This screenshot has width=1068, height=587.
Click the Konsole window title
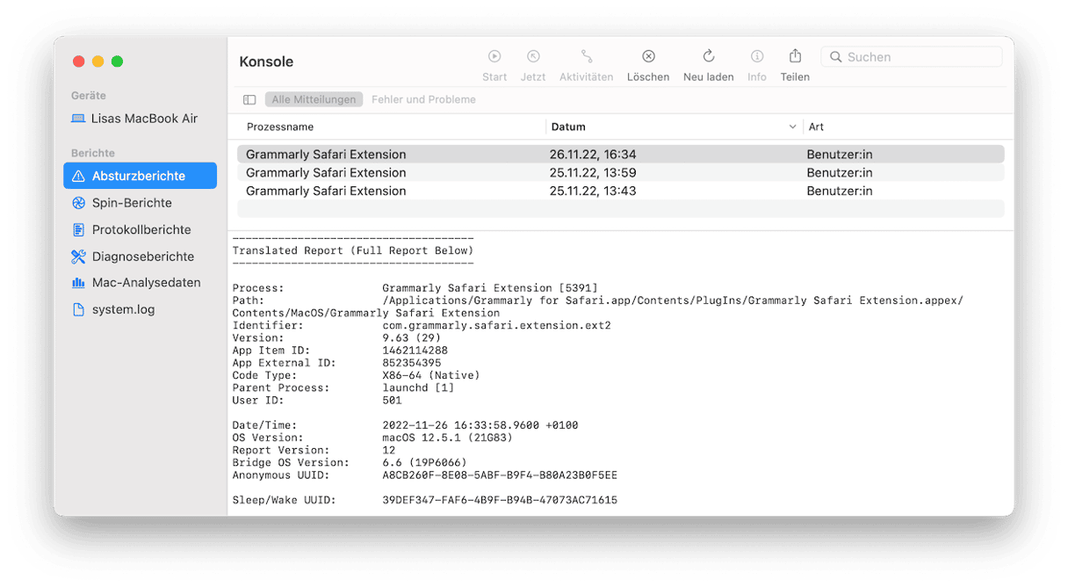pos(266,62)
